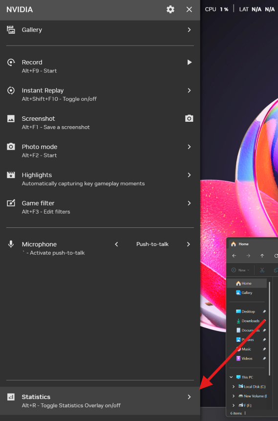Click the Cut scissors icon in File Explorer

tap(262, 270)
